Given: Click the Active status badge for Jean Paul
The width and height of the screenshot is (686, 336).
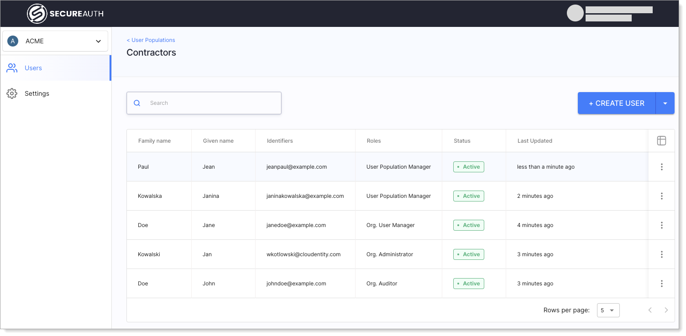Looking at the screenshot, I should pos(469,167).
